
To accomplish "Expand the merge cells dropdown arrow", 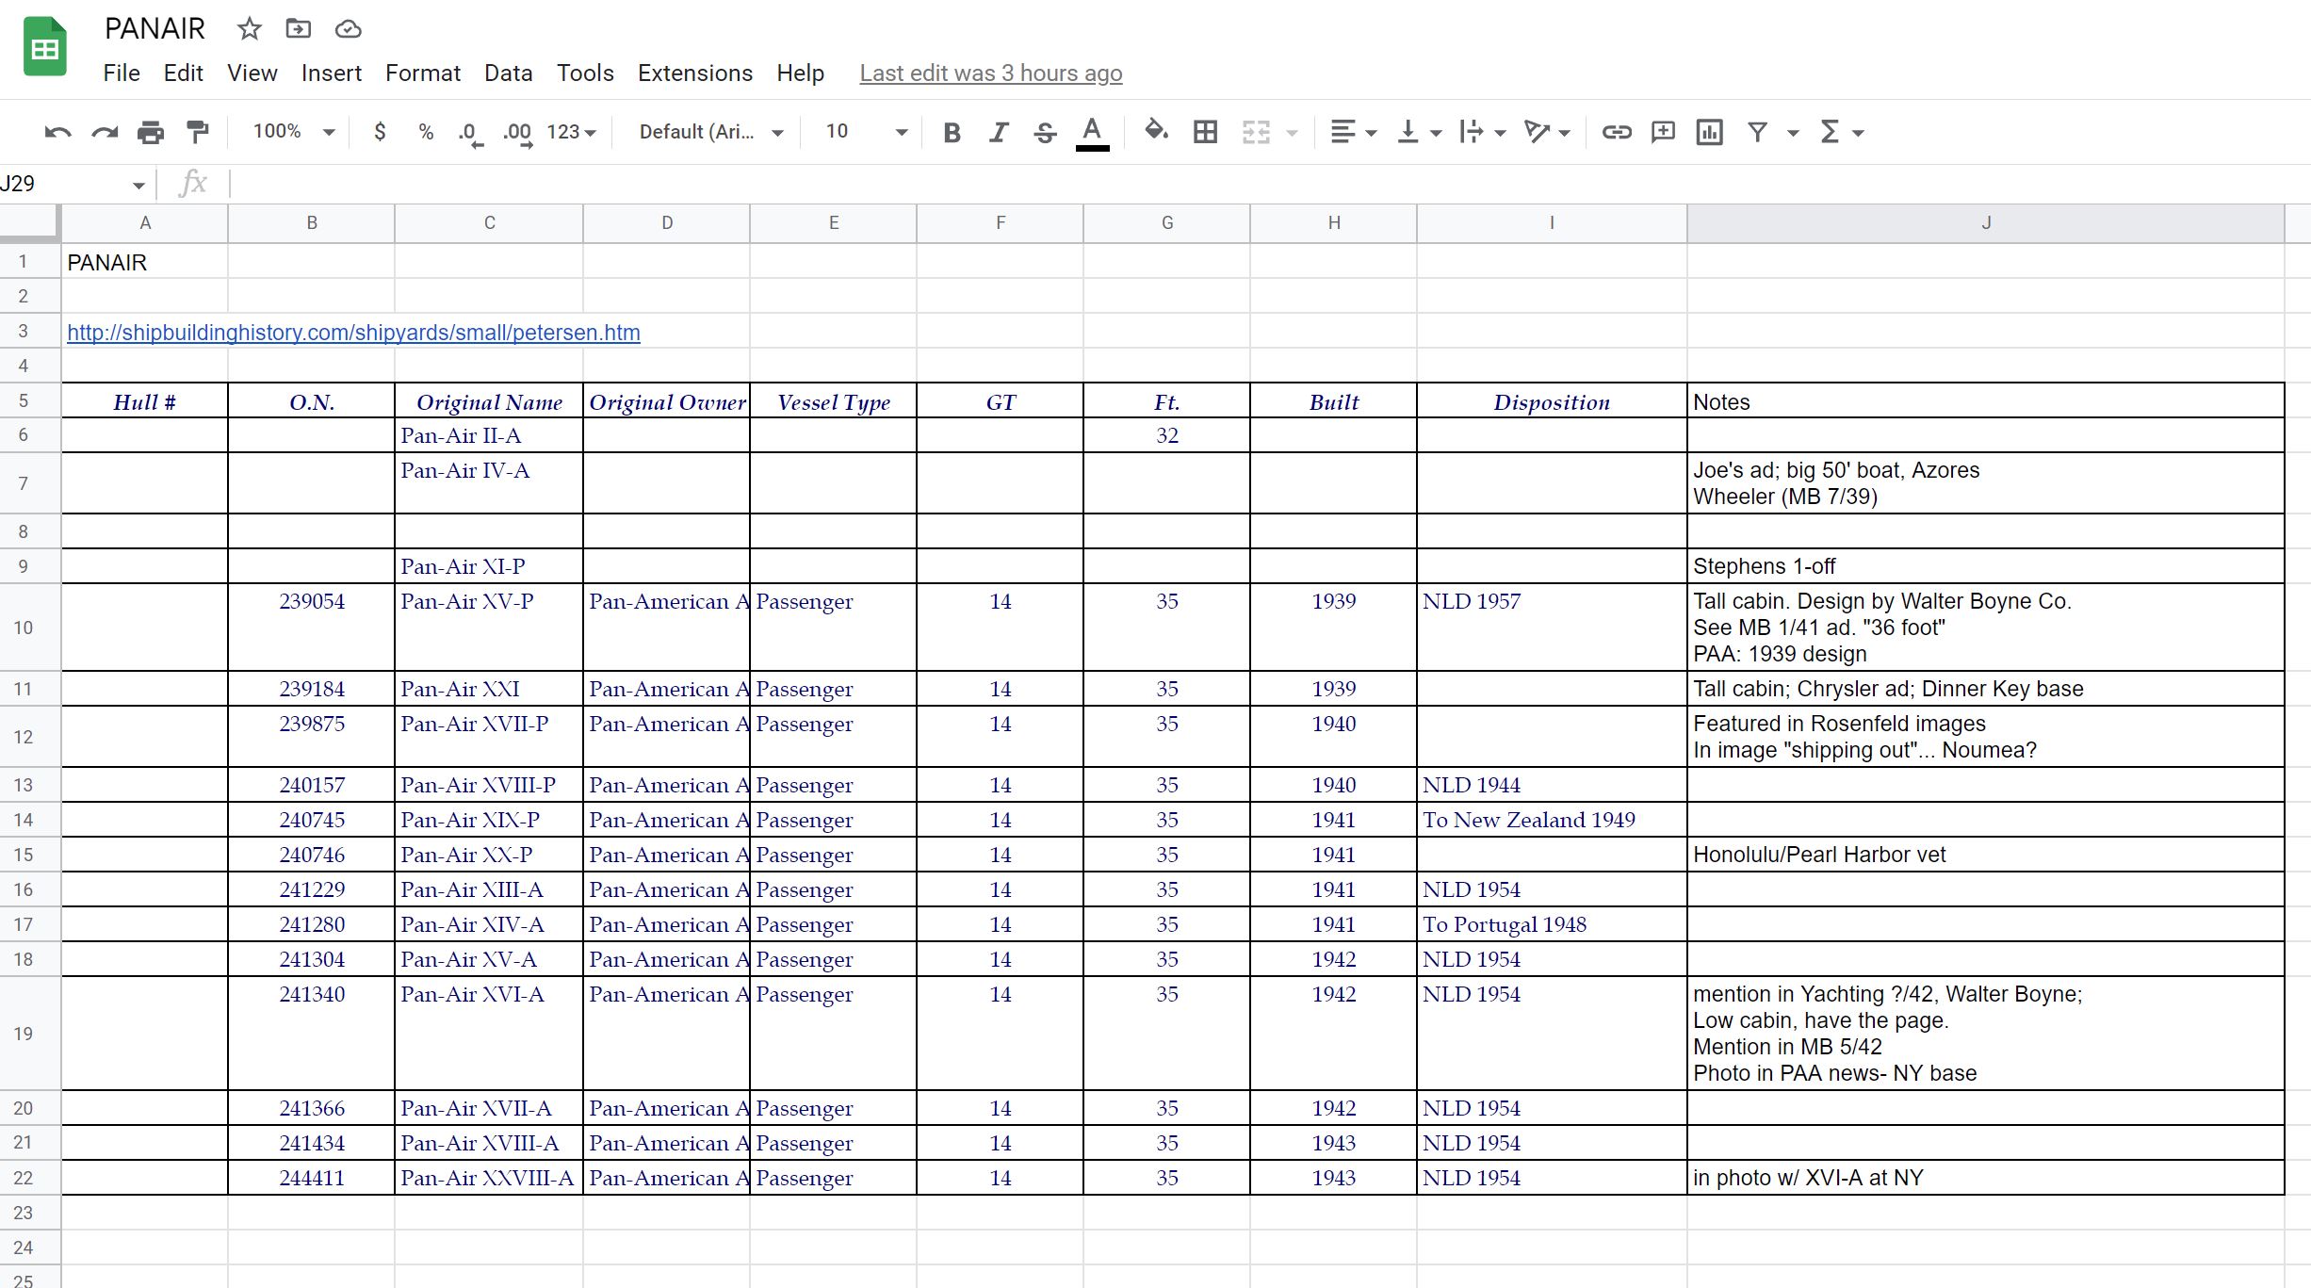I will point(1293,133).
